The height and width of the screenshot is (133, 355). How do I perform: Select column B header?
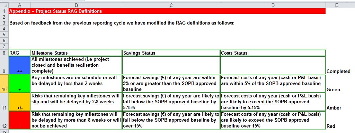(76, 5)
